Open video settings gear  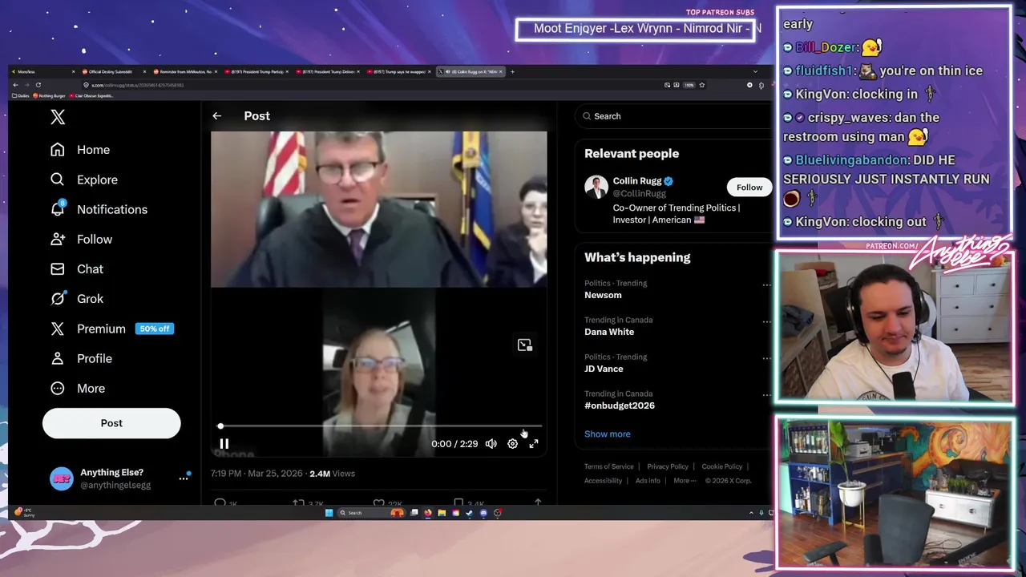click(512, 444)
